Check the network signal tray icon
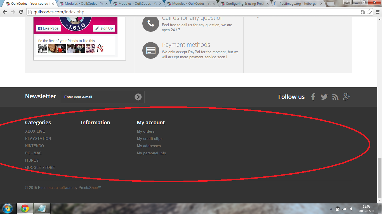The height and width of the screenshot is (214, 382). [345, 209]
